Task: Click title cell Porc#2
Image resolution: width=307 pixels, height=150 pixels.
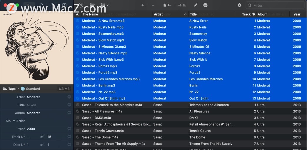Action: point(195,72)
